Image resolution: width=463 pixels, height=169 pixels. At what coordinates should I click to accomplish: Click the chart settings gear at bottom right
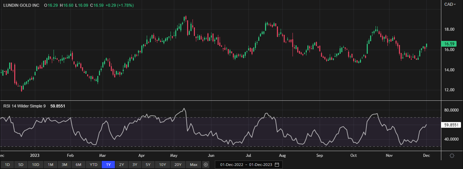click(452, 156)
